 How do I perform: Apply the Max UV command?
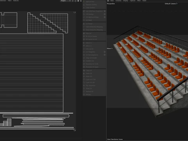(x=94, y=33)
